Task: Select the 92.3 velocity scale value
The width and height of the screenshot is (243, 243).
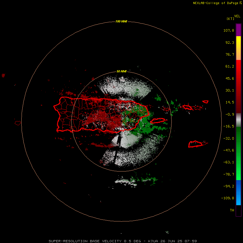Action: 230,42
